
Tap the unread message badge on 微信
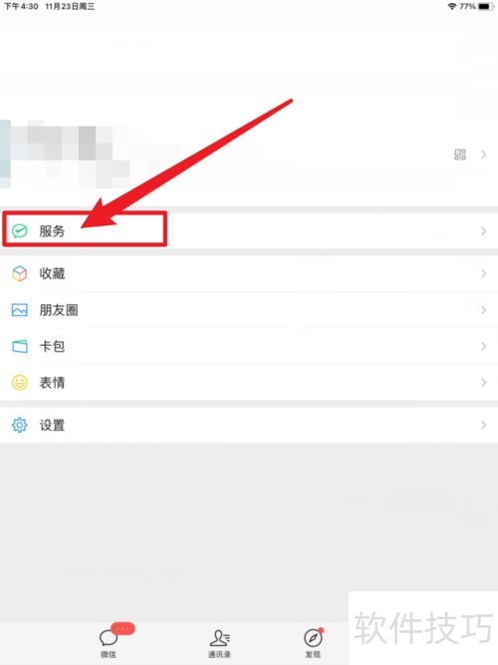(x=123, y=628)
